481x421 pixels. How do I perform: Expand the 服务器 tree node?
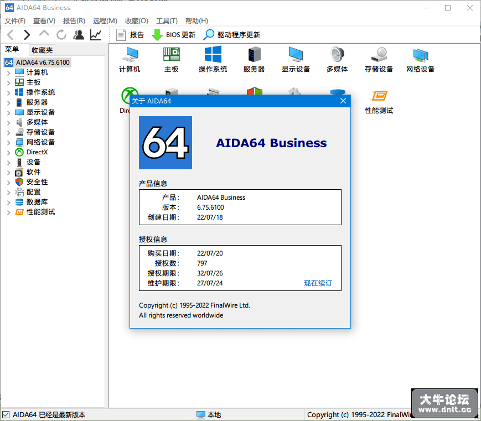pos(9,102)
